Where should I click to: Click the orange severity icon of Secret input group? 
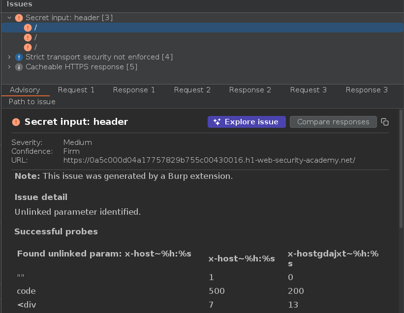point(19,18)
